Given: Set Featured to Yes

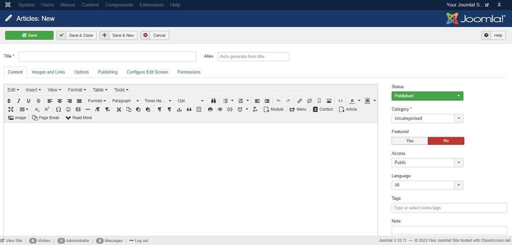Looking at the screenshot, I should tap(410, 141).
